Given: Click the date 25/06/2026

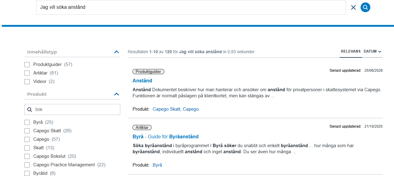Looking at the screenshot, I should 373,71.
